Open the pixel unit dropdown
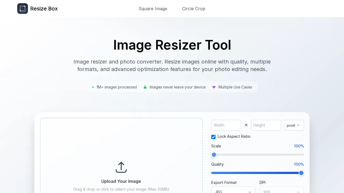The width and height of the screenshot is (344, 193). [294, 125]
